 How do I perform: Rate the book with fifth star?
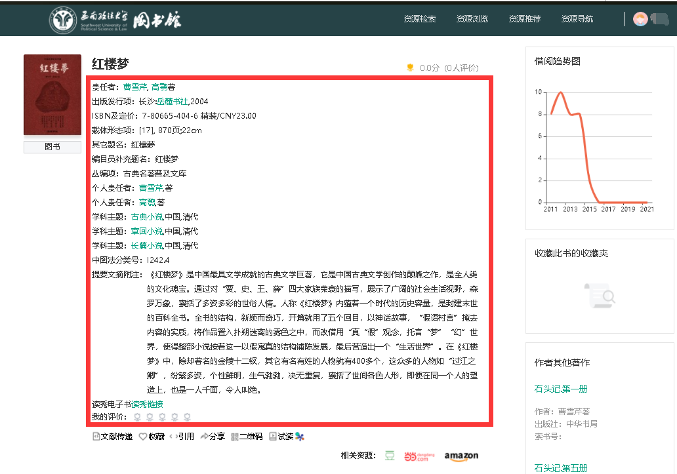click(x=187, y=417)
